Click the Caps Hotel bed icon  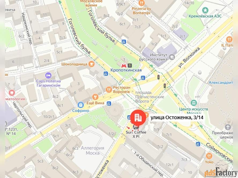(x=48, y=76)
